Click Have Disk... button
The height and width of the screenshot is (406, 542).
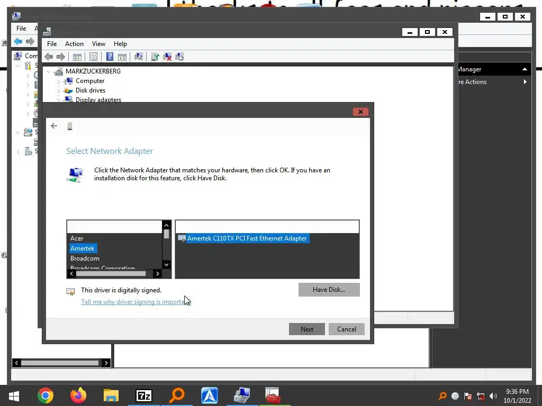[329, 290]
